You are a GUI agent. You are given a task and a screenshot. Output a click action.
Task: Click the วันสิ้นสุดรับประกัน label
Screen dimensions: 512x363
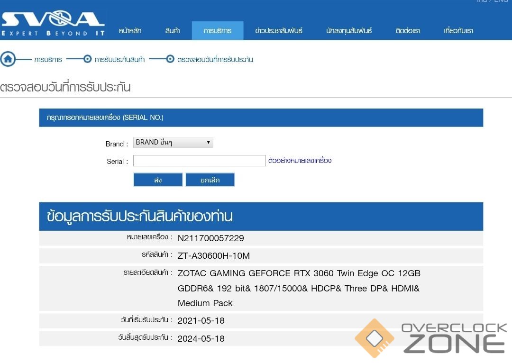(146, 337)
